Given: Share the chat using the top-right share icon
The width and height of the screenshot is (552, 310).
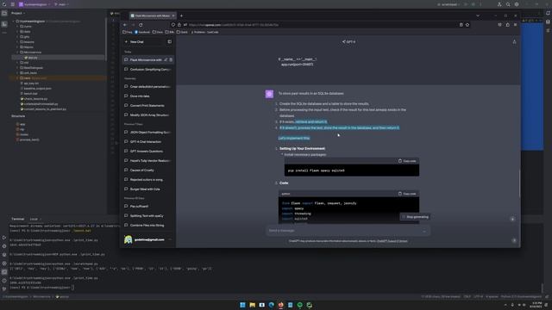Looking at the screenshot, I should coord(514,42).
